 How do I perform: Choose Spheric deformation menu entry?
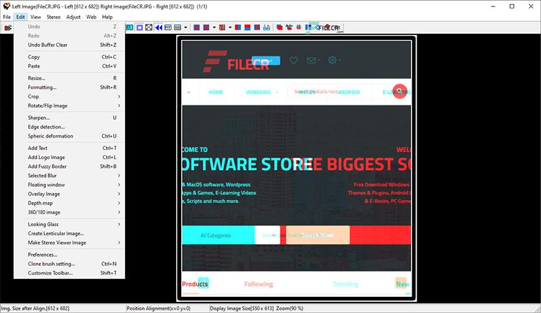pos(69,136)
